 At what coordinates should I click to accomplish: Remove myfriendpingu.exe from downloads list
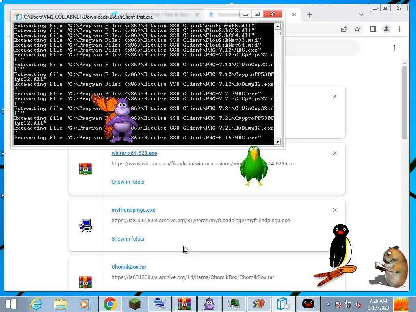(x=335, y=210)
